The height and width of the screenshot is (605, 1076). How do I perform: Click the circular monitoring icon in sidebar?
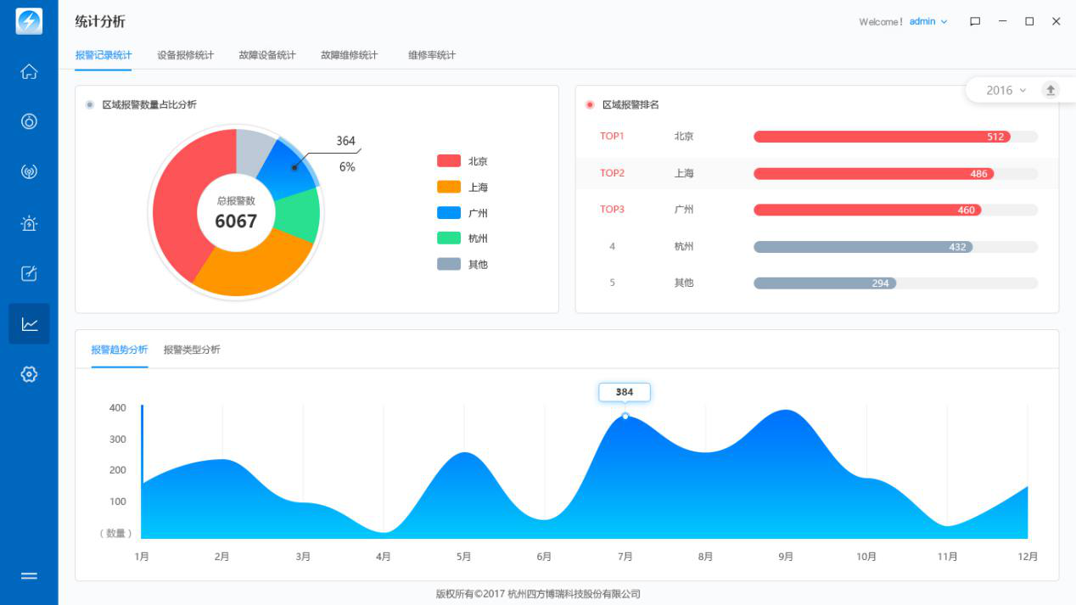click(29, 121)
